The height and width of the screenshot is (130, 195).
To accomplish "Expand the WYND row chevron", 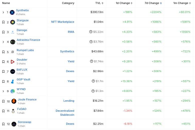I will pyautogui.click(x=3, y=91).
